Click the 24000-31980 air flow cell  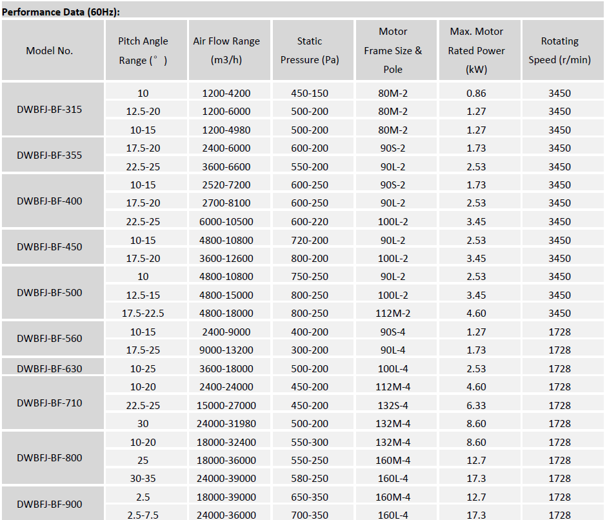(226, 424)
